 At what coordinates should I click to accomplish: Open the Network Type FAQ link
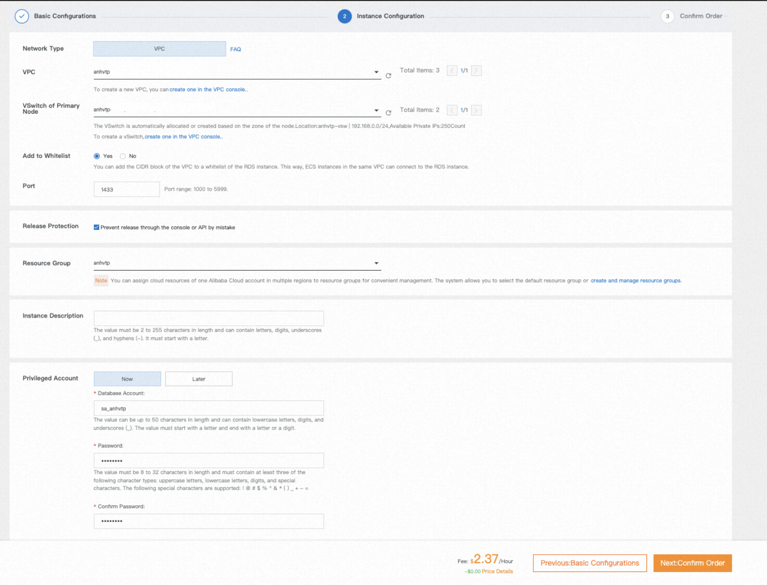pyautogui.click(x=235, y=49)
